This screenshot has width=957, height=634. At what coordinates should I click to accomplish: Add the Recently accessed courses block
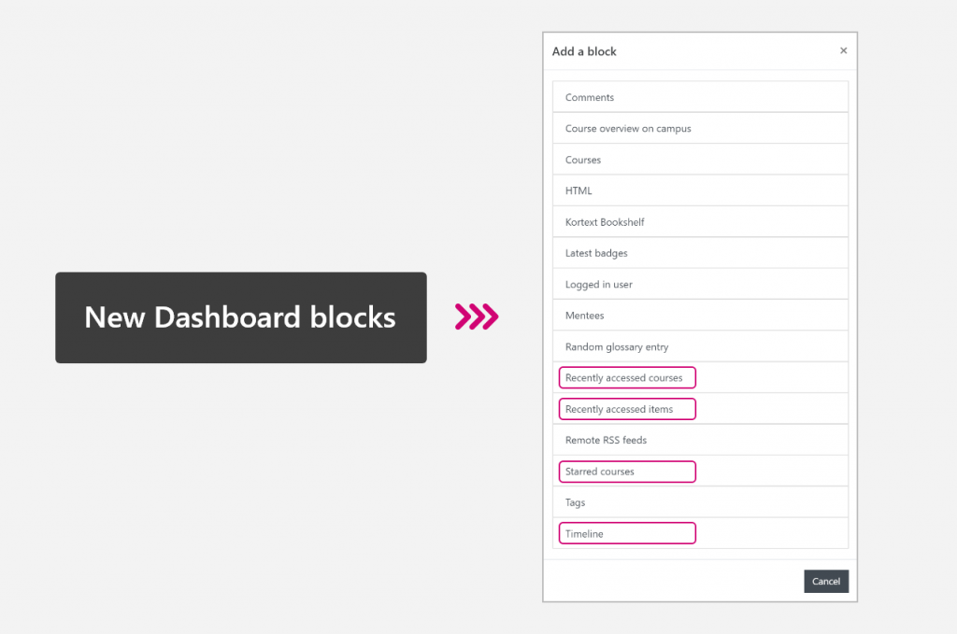[626, 377]
